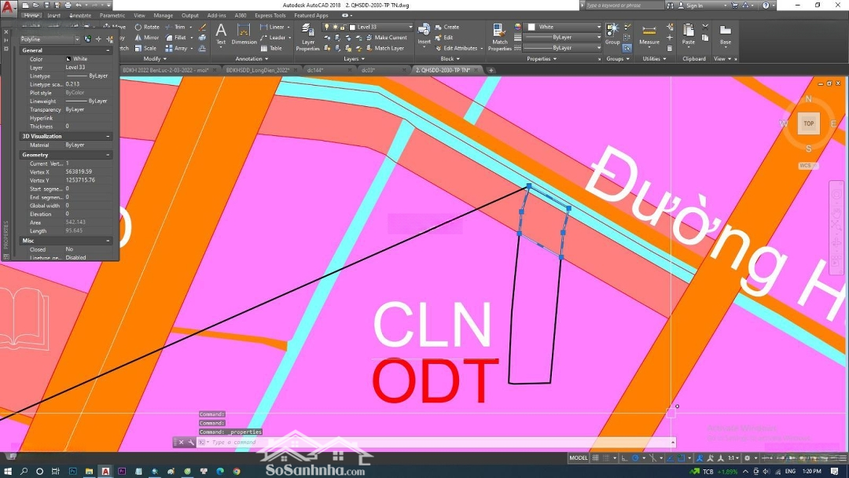Click the Sign In link
Viewport: 849px width, 478px height.
coord(694,6)
